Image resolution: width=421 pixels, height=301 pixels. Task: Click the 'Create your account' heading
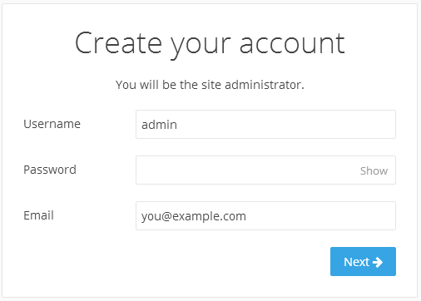coord(210,43)
